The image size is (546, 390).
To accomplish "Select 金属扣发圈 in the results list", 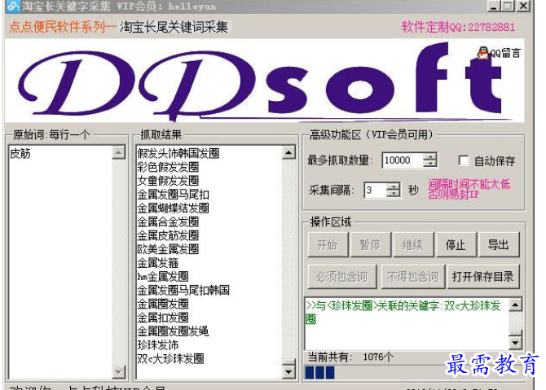I will (x=163, y=318).
